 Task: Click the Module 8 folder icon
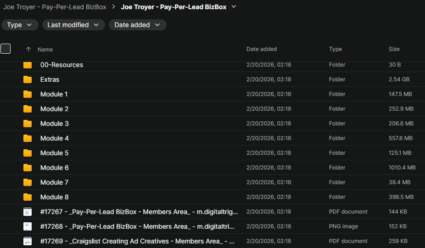coord(28,197)
